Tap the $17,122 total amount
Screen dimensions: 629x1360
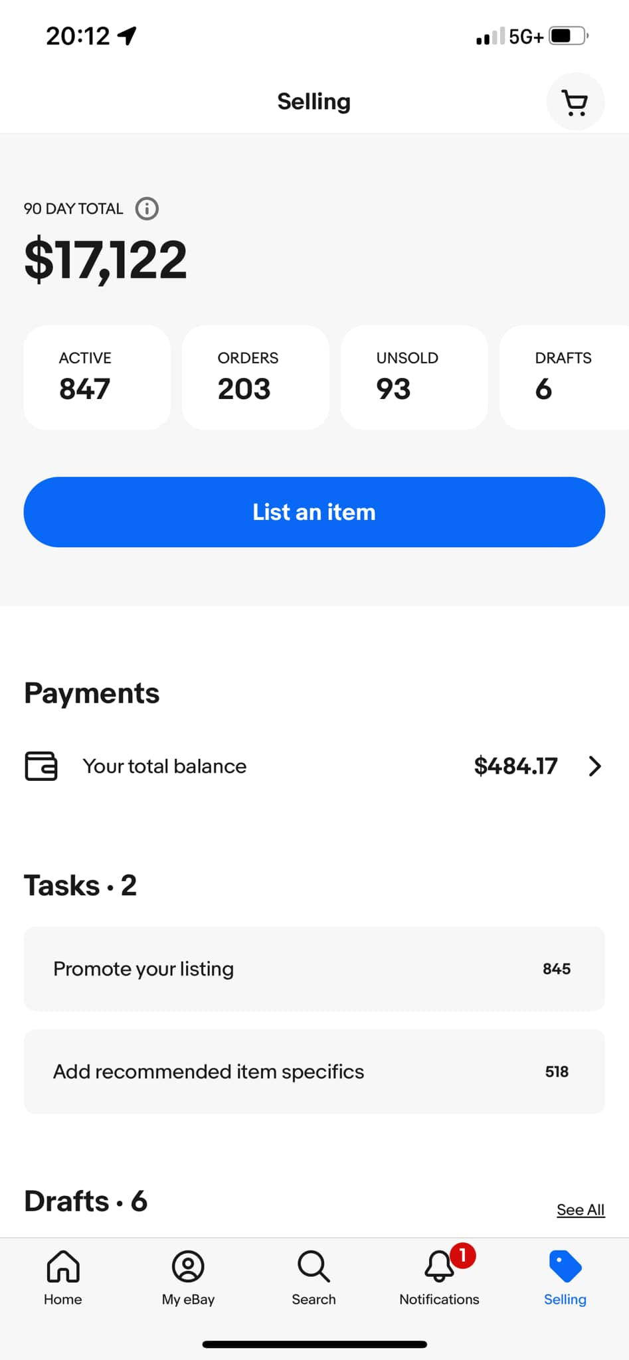pos(106,260)
